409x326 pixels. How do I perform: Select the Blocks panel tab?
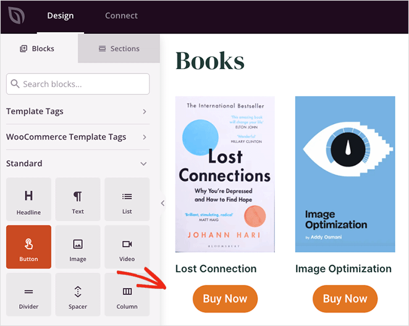tap(37, 49)
